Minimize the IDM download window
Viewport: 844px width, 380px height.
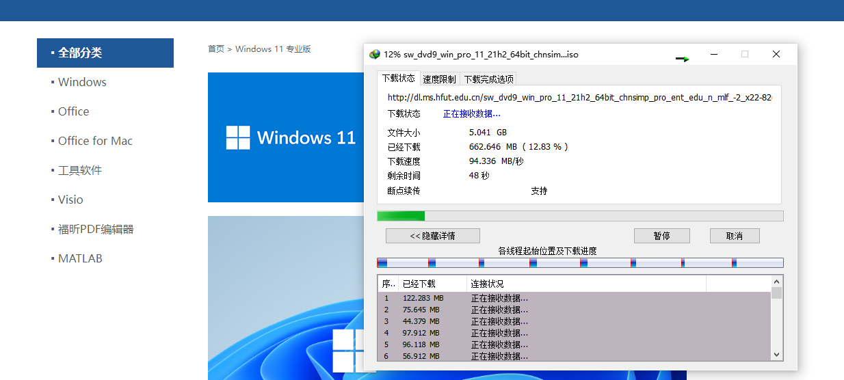(713, 54)
